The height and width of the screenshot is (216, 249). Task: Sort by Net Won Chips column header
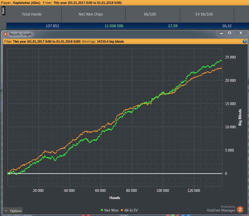coord(91,14)
